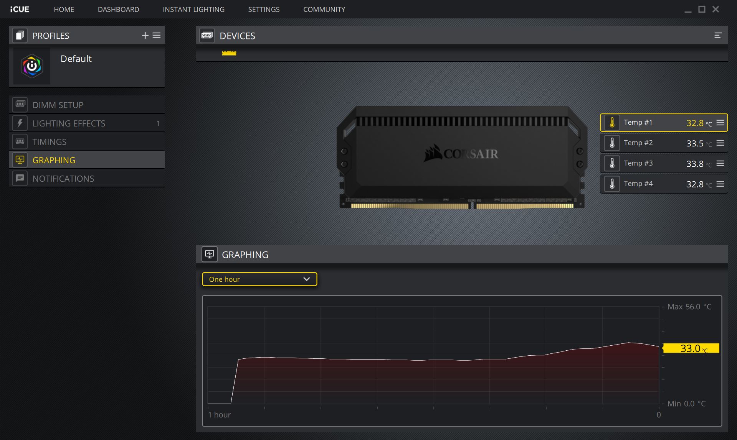Click the Temp #1 thermometer icon
This screenshot has width=737, height=440.
612,123
